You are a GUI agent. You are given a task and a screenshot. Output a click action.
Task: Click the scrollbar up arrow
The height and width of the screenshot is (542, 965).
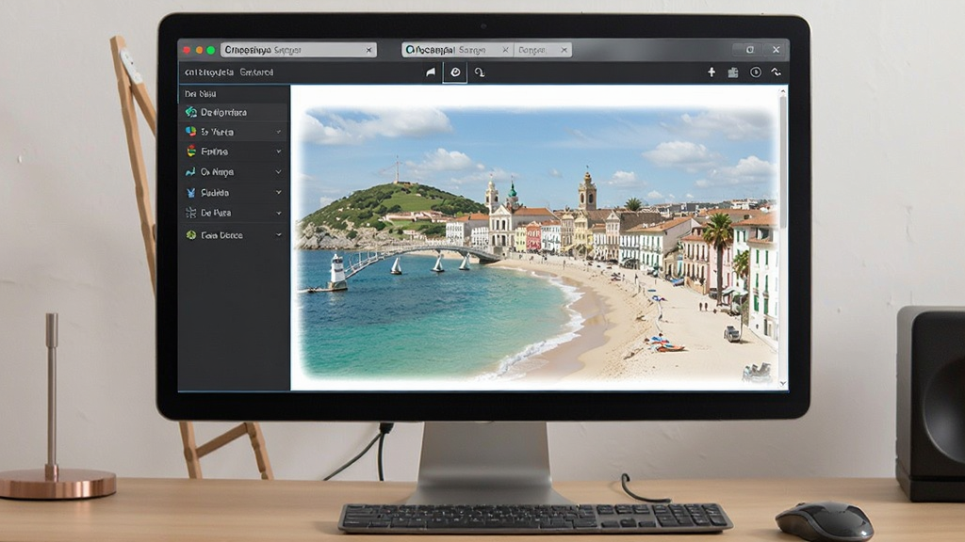(783, 91)
